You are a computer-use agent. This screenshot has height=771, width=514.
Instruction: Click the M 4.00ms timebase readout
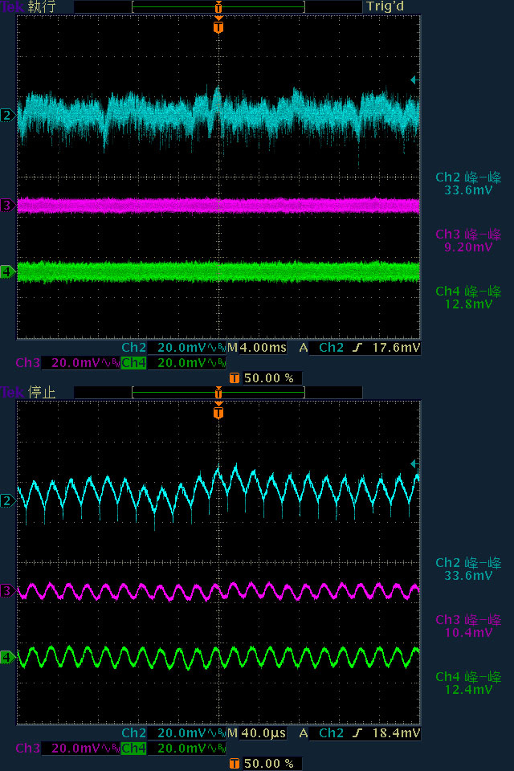[x=257, y=348]
